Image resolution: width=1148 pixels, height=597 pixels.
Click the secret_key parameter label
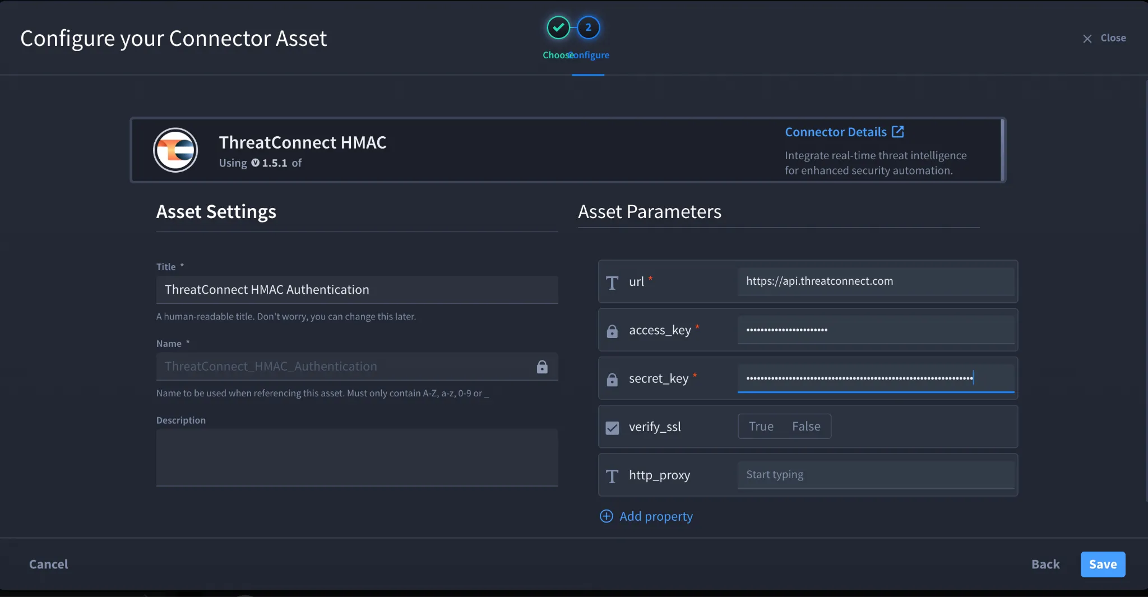pos(659,378)
